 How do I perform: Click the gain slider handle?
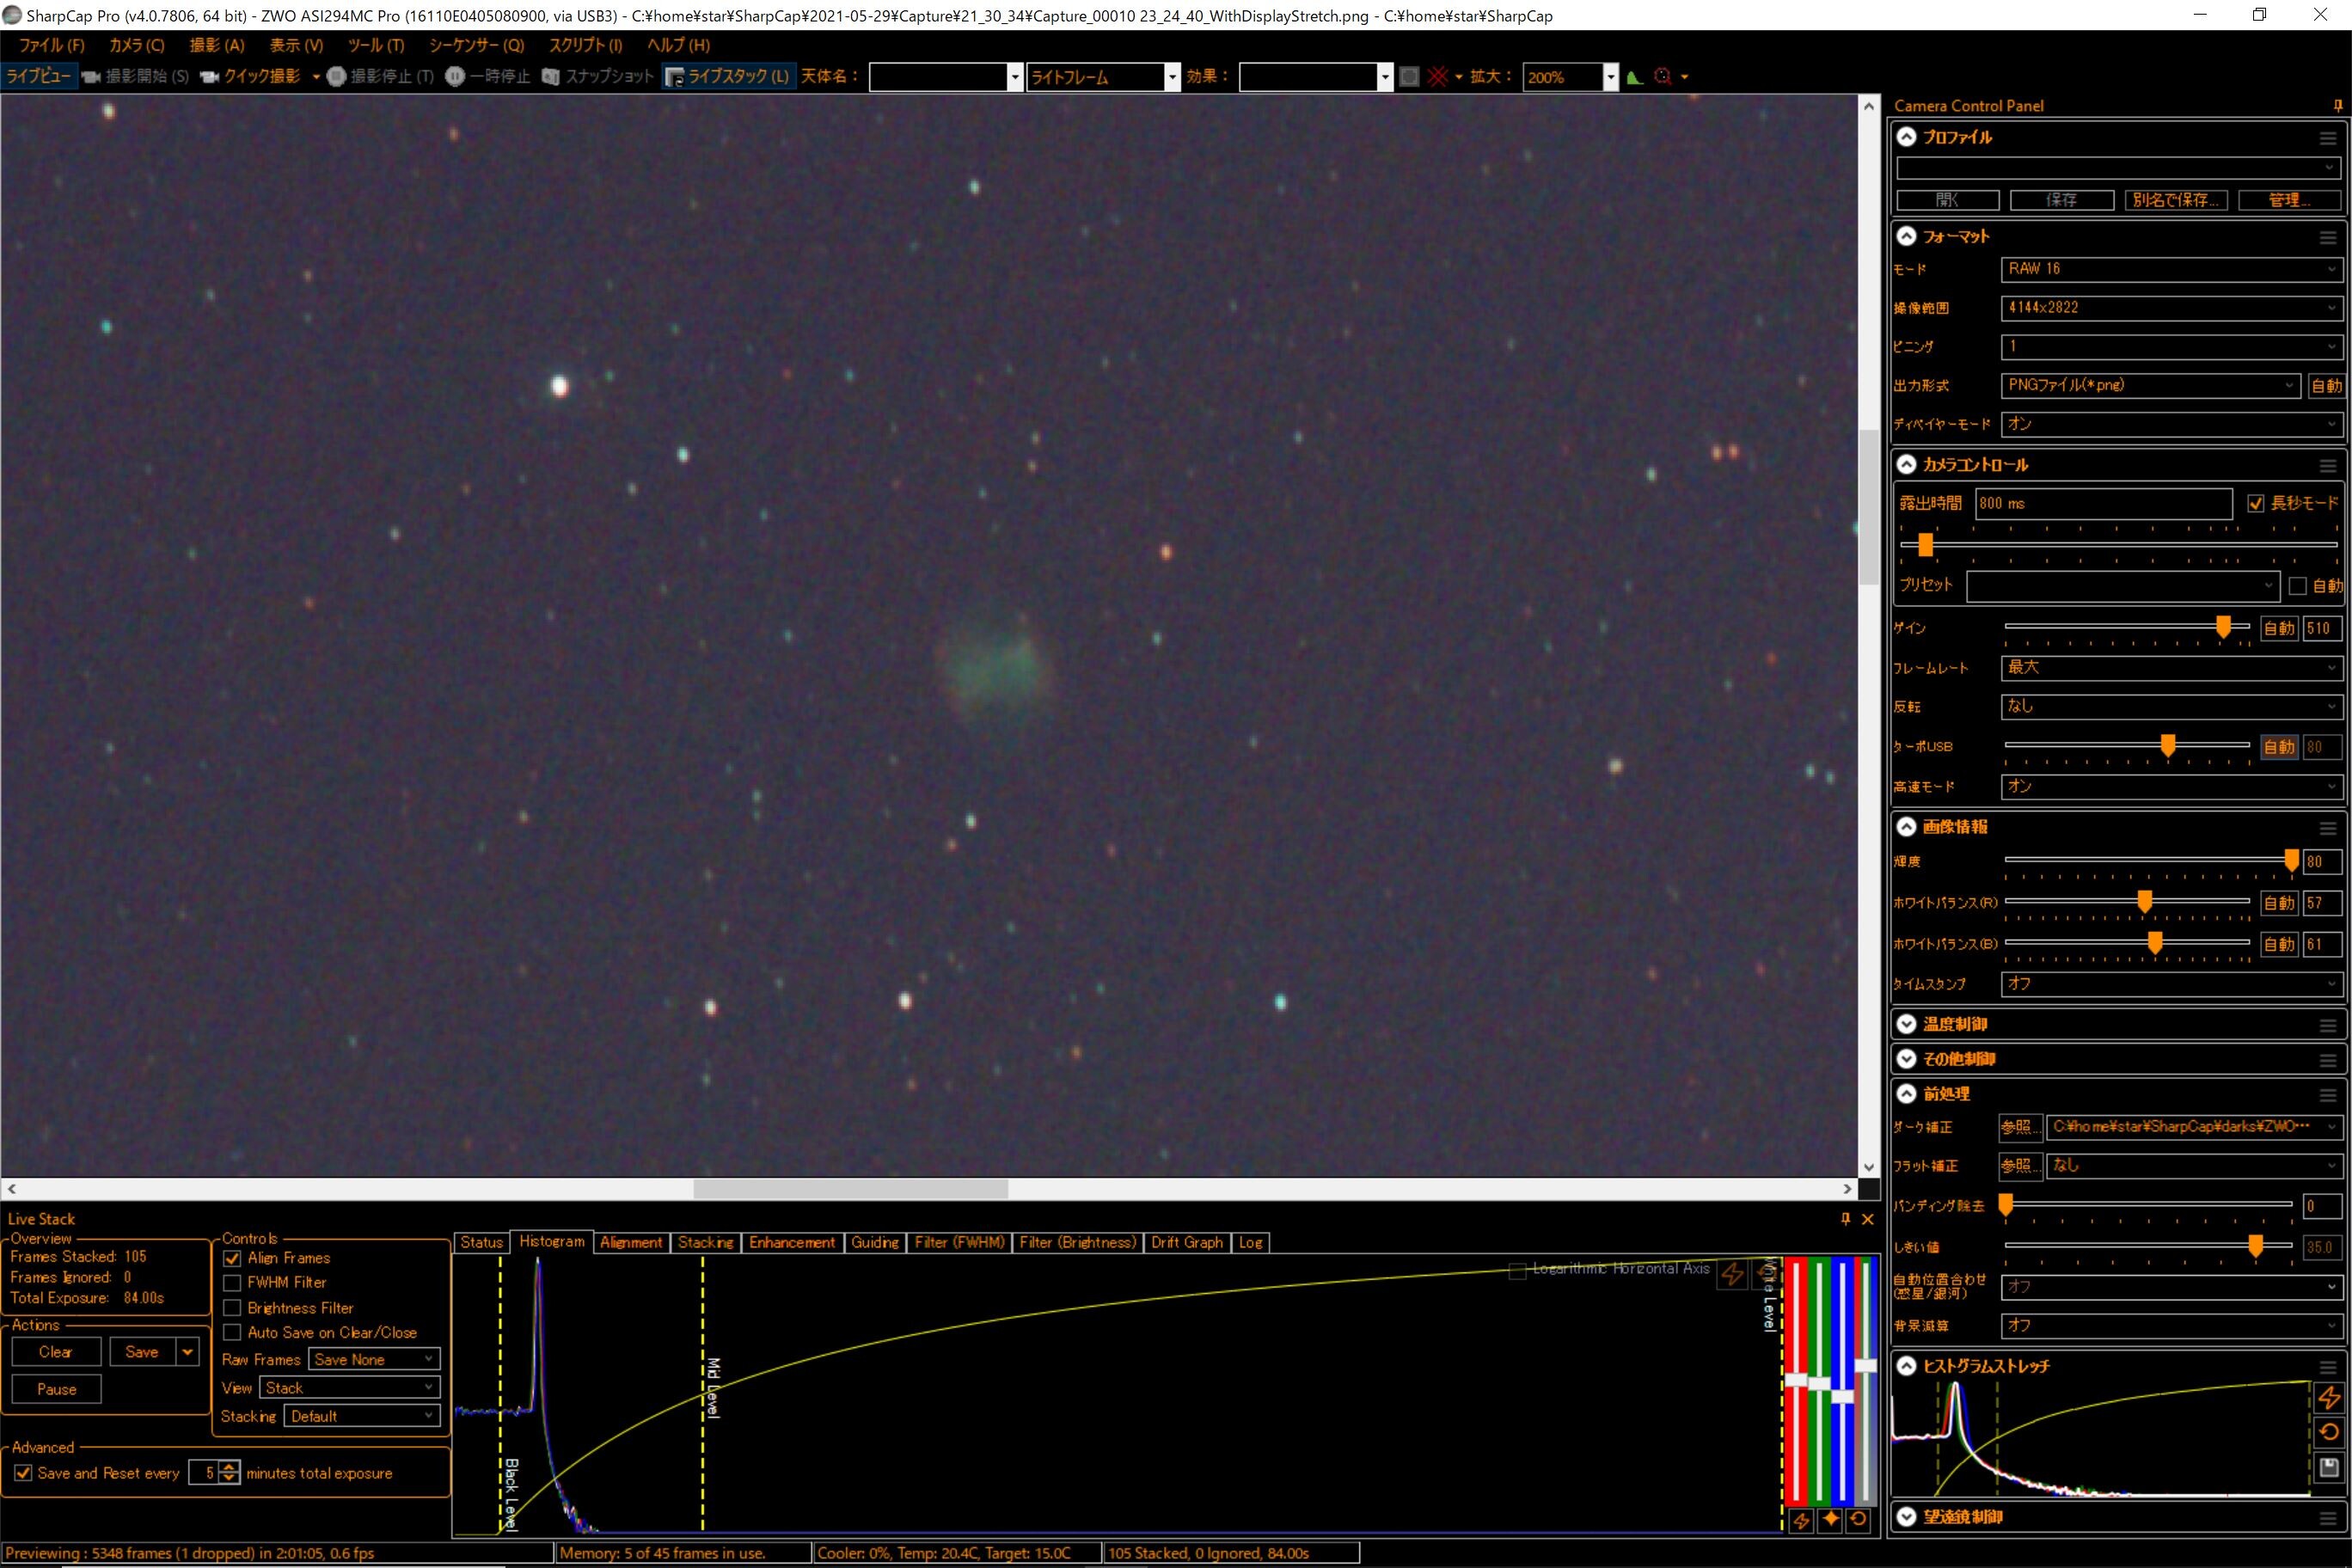coord(2223,626)
